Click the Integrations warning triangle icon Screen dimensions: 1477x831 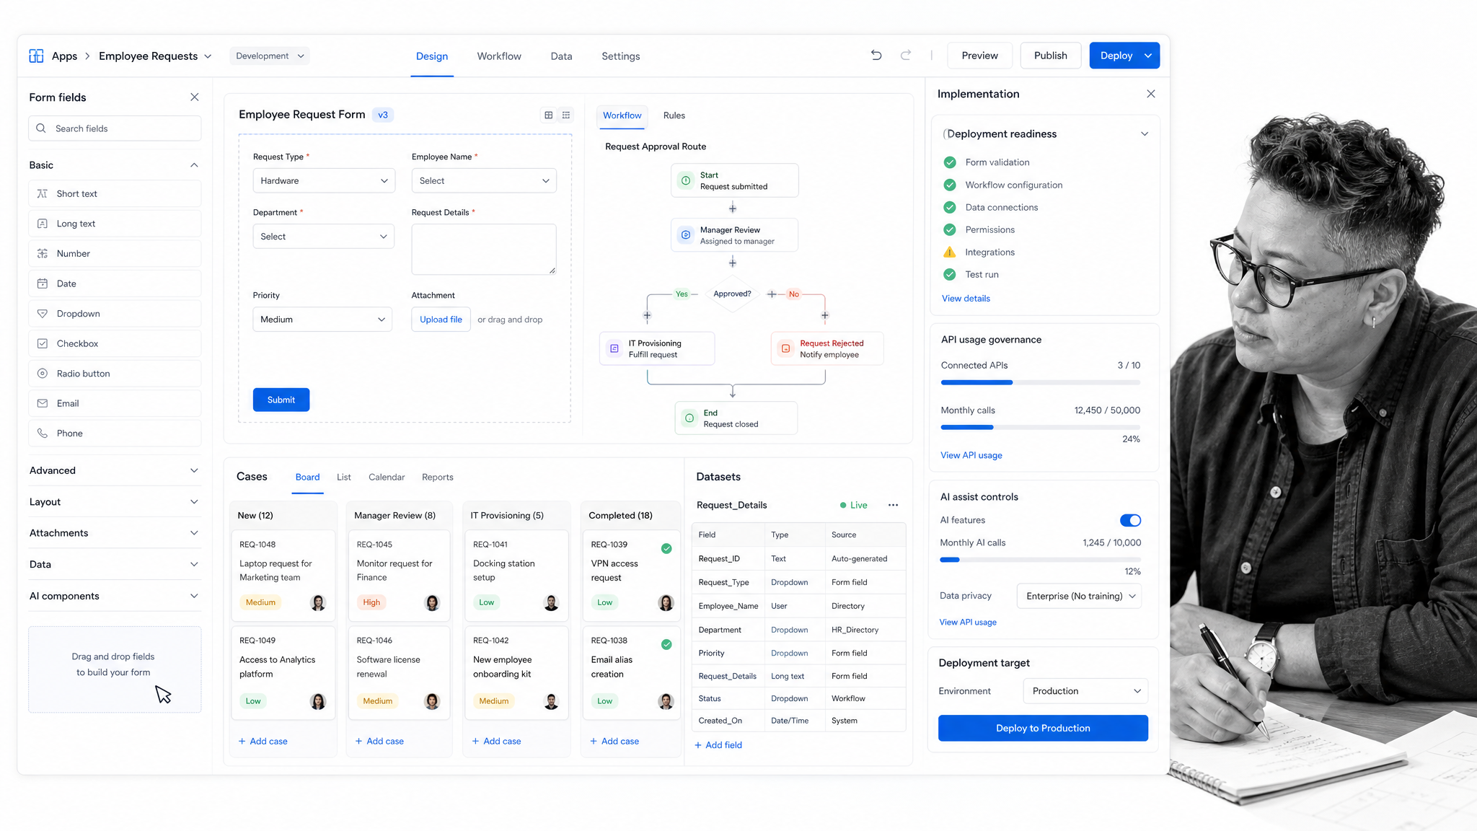pyautogui.click(x=950, y=252)
